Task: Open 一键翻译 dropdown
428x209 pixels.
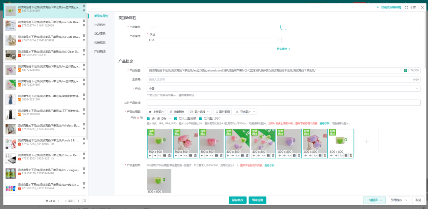Action: pyautogui.click(x=374, y=200)
